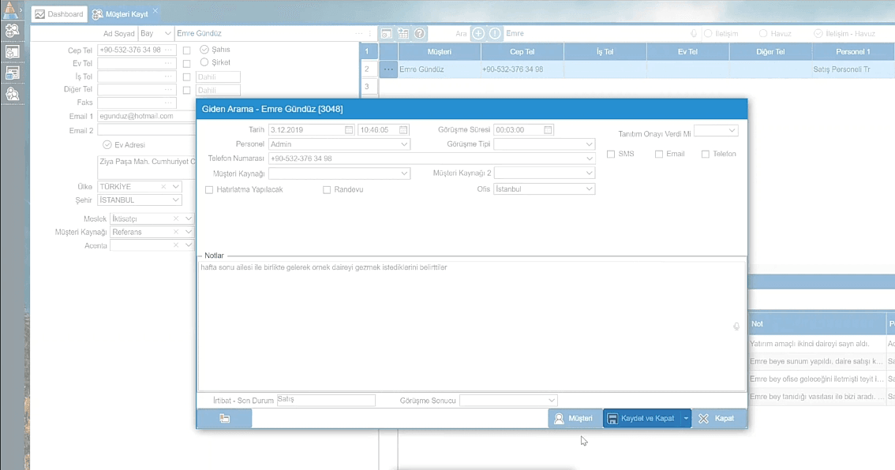The height and width of the screenshot is (470, 895).
Task: Sort by the Personel 1 column header
Action: (x=852, y=52)
